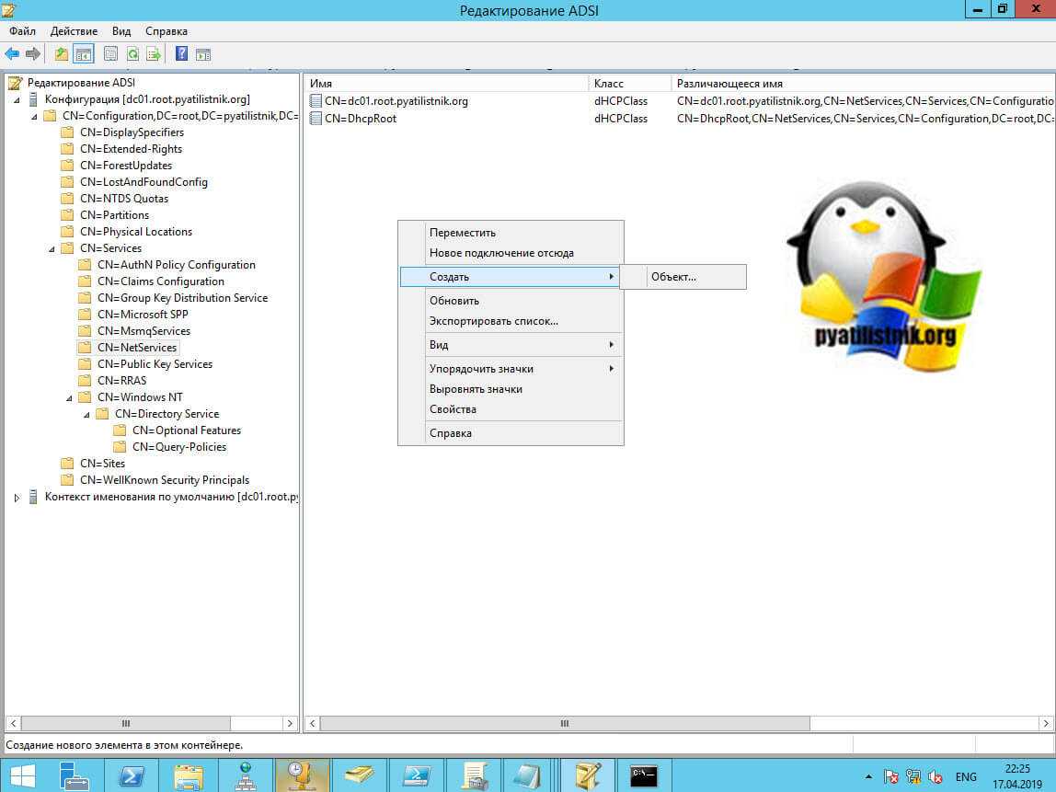Open the Действие menu in menu bar

[72, 31]
